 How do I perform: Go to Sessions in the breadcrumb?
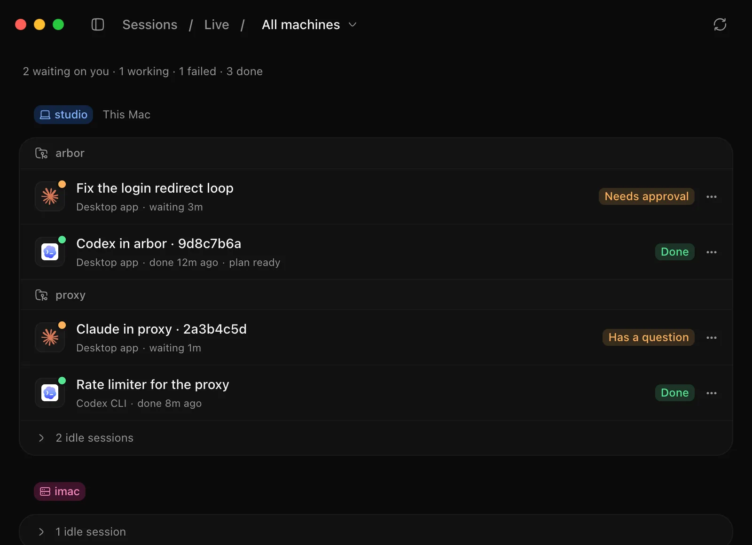point(150,24)
